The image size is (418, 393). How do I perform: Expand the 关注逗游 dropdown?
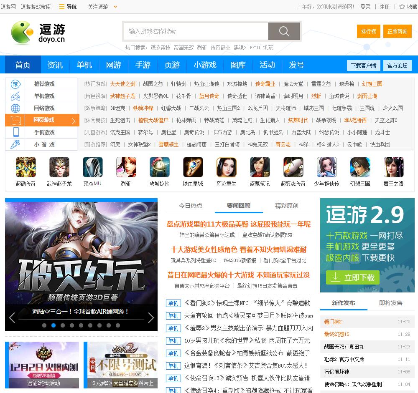click(115, 7)
